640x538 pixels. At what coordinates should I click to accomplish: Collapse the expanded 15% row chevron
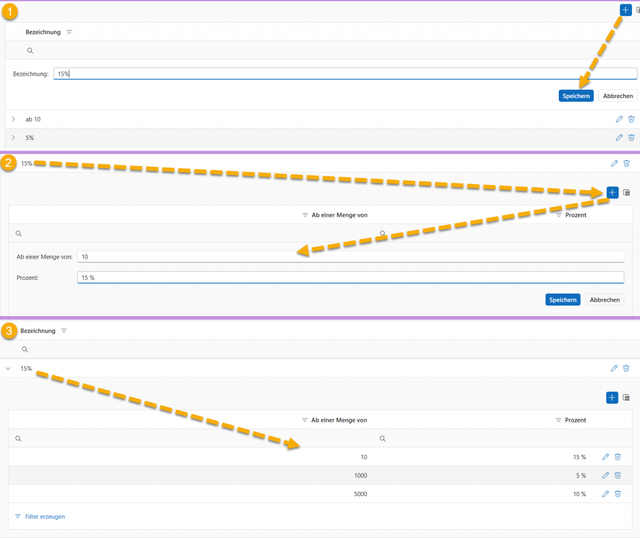[8, 369]
